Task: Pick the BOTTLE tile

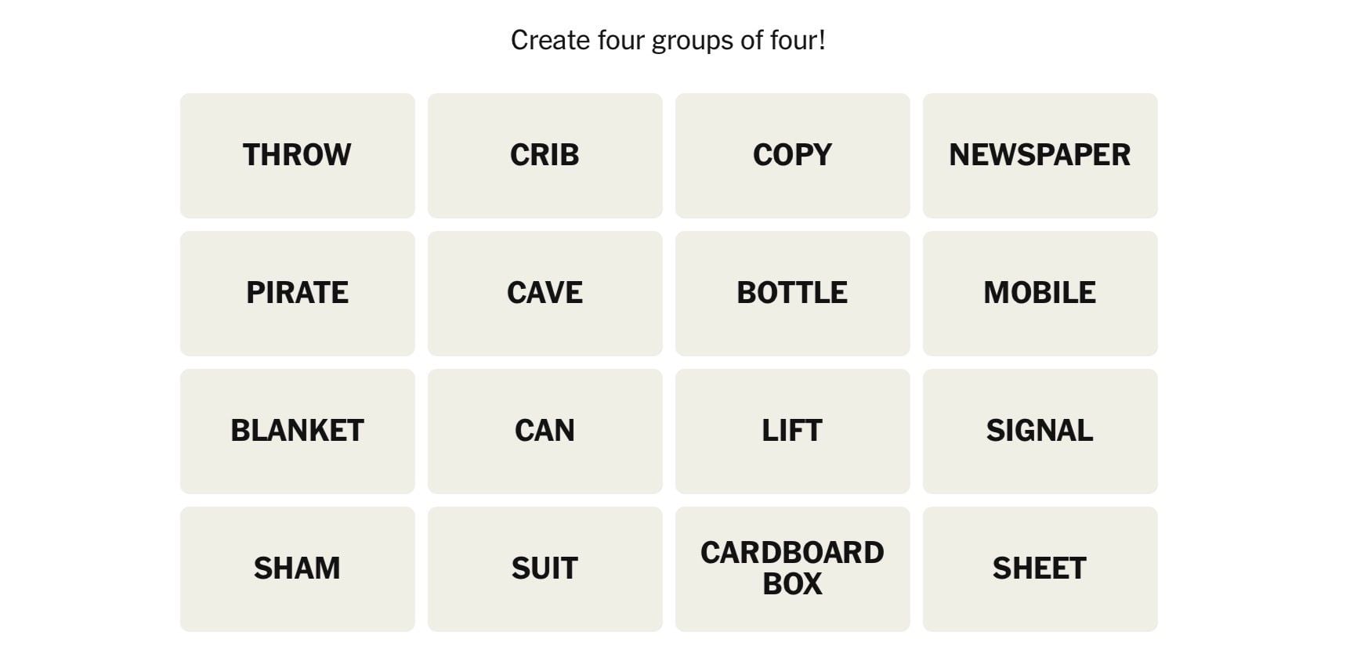Action: pyautogui.click(x=792, y=293)
